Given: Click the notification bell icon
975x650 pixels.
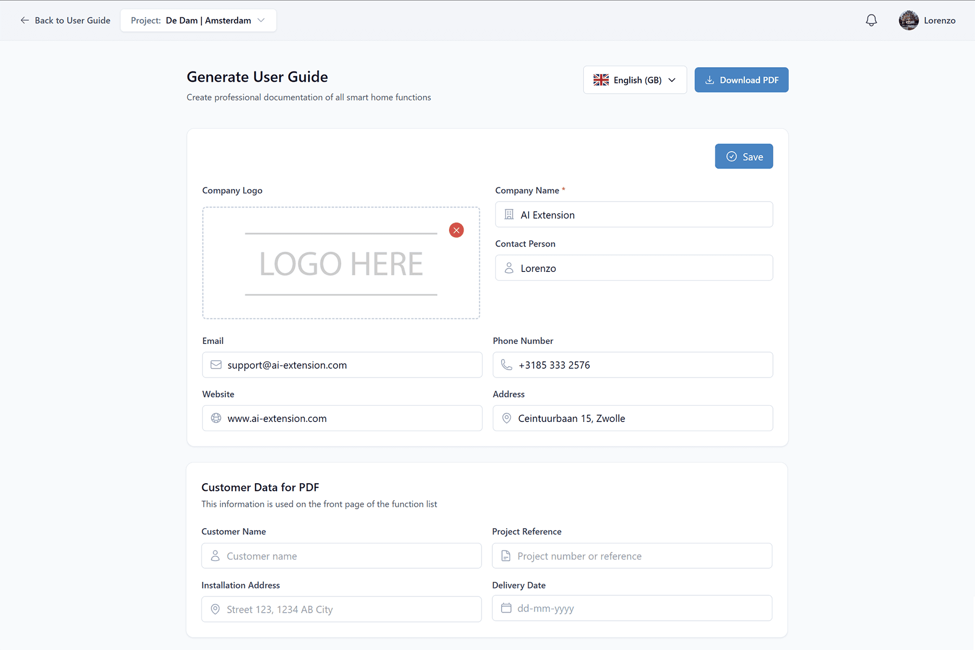Looking at the screenshot, I should 871,20.
